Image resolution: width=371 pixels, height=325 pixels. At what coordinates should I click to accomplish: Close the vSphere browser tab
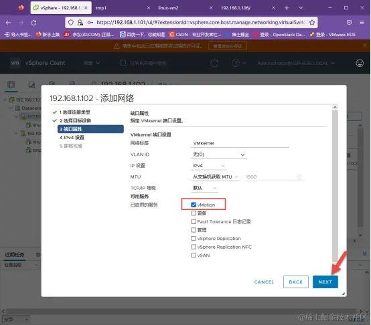pyautogui.click(x=86, y=8)
